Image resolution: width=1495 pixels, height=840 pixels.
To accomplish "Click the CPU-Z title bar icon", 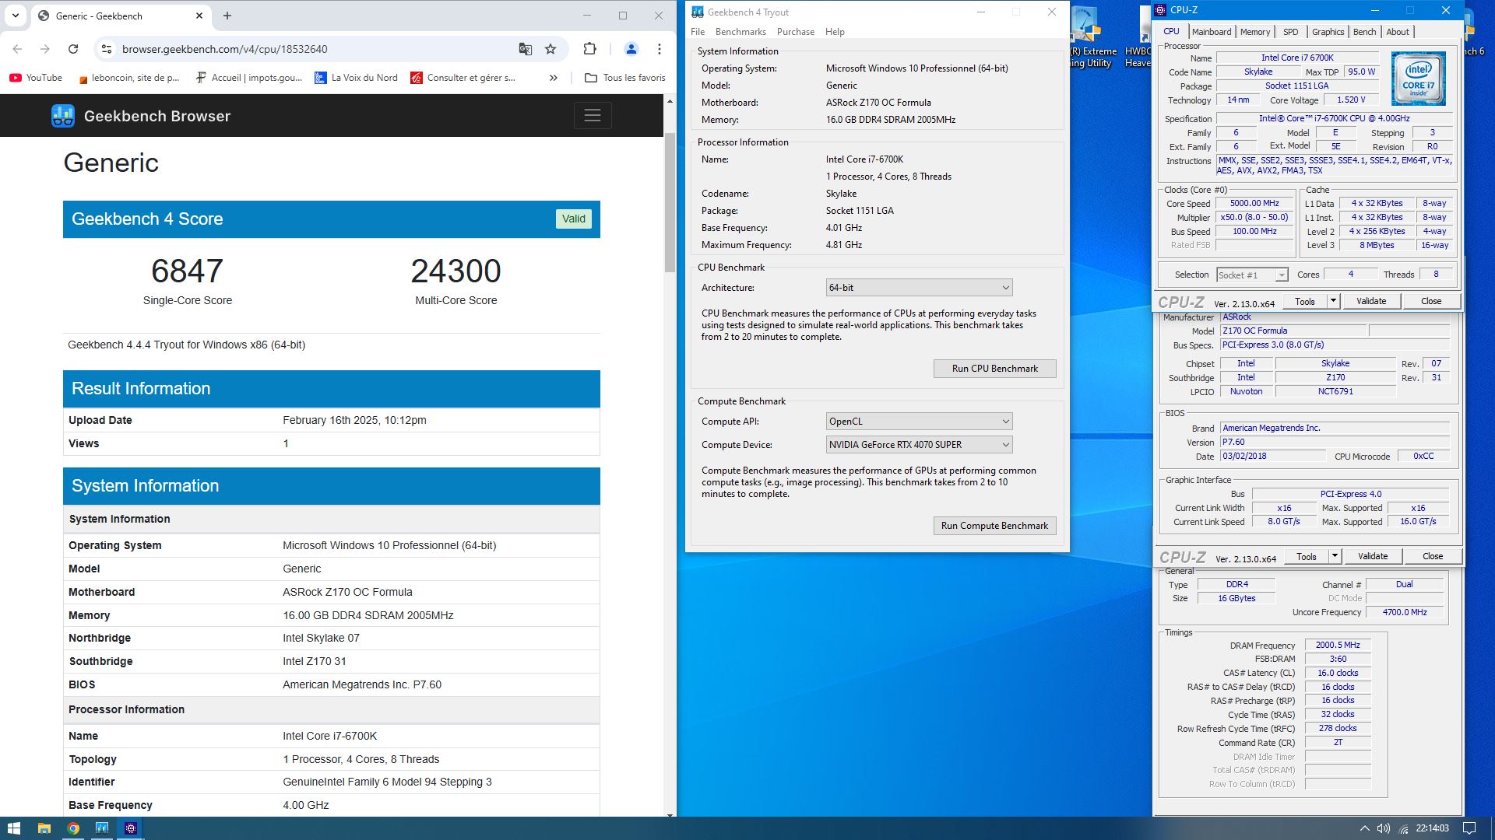I will tap(1161, 10).
